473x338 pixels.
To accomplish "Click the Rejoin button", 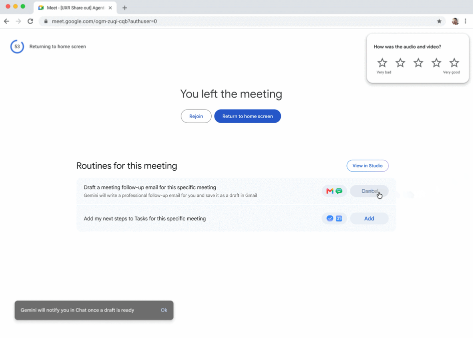I will [196, 116].
